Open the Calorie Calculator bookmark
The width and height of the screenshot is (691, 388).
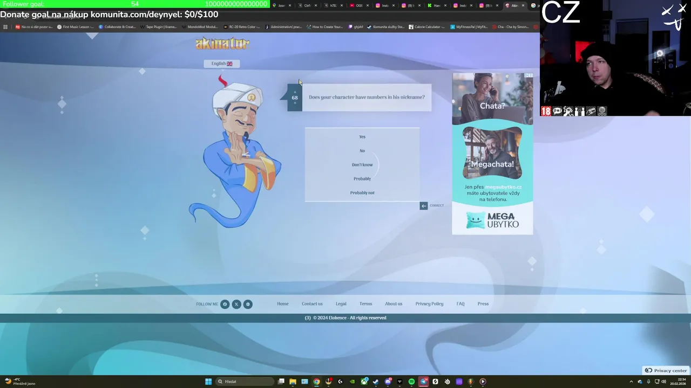427,27
